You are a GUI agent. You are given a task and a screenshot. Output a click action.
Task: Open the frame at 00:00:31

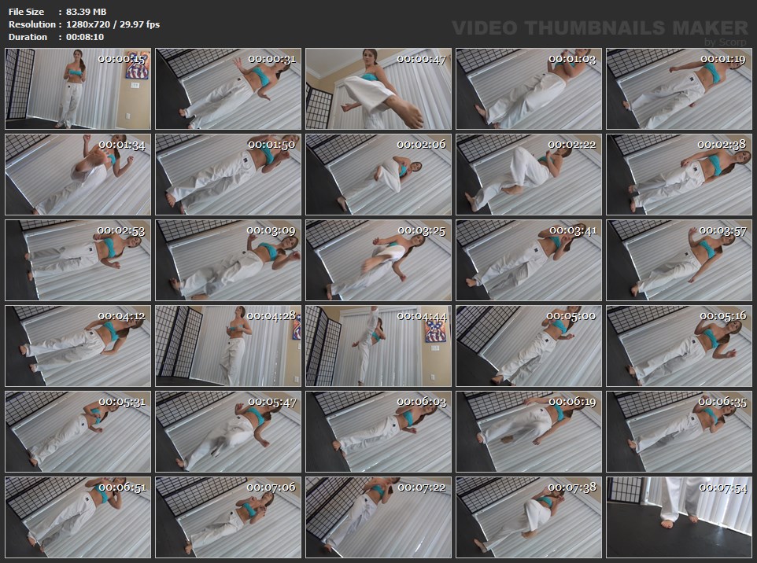click(228, 89)
